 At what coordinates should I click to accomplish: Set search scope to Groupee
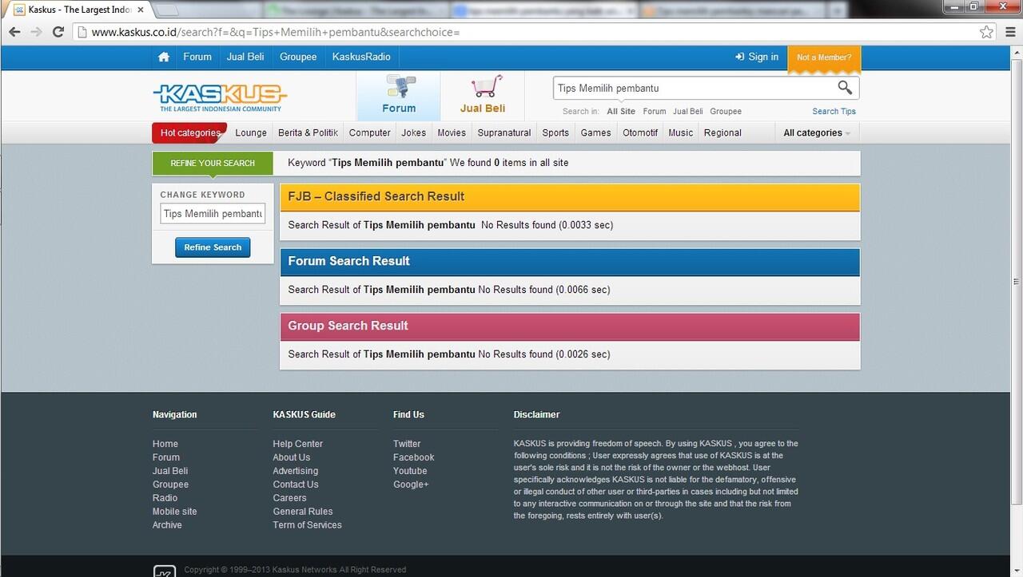tap(726, 112)
